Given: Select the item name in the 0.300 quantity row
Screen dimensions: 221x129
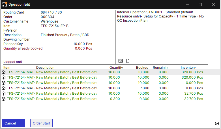Looking at the screenshot, I should 21,99.
